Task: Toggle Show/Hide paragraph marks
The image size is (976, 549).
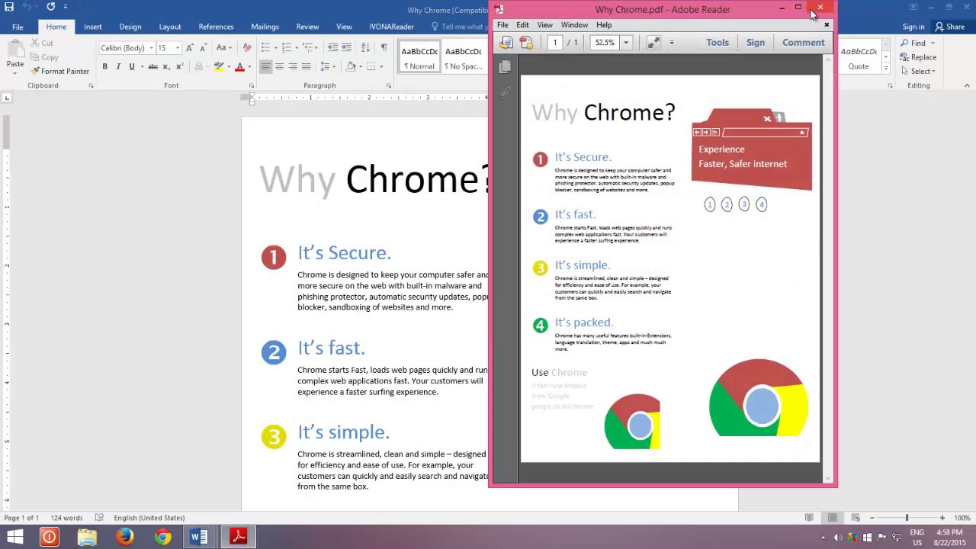Action: pyautogui.click(x=384, y=48)
